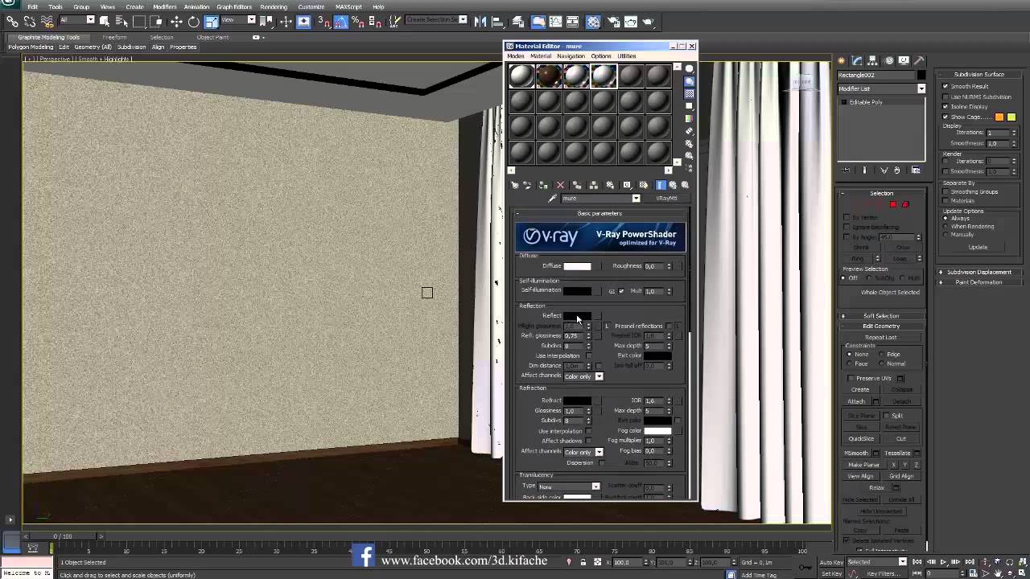
Task: Click the Get Material icon in Material Editor
Action: tap(515, 185)
